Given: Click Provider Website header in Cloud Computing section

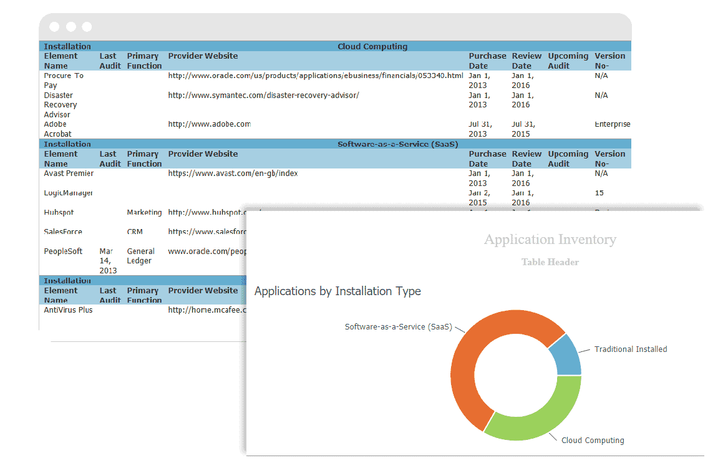Looking at the screenshot, I should (203, 56).
